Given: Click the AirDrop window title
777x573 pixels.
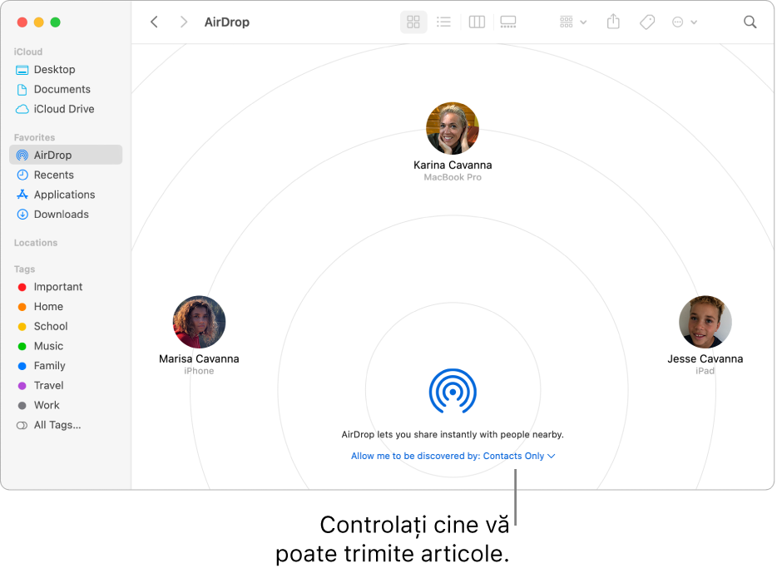Looking at the screenshot, I should point(227,22).
